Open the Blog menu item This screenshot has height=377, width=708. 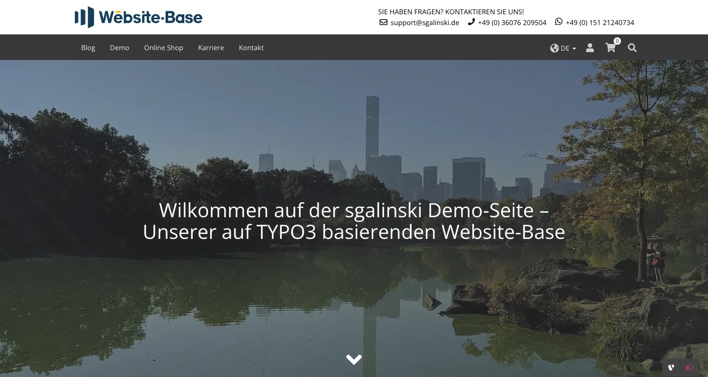(88, 48)
